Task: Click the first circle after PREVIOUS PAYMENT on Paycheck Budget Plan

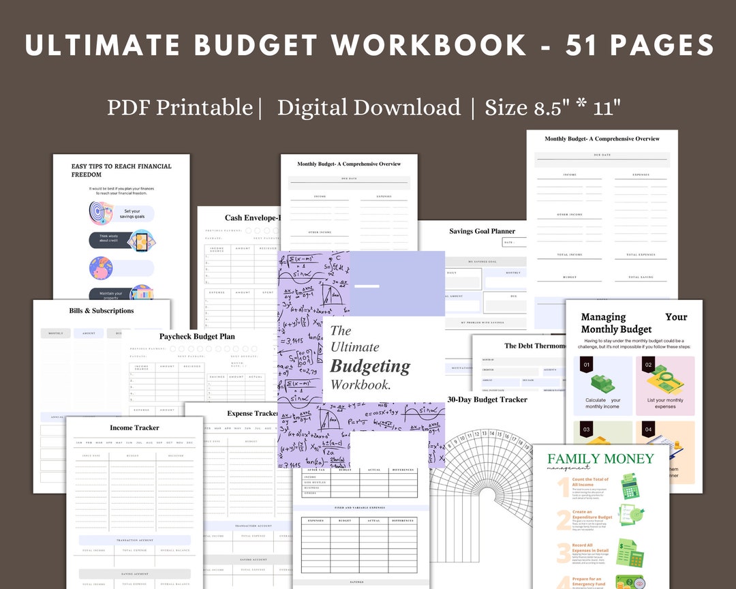Action: 172,348
